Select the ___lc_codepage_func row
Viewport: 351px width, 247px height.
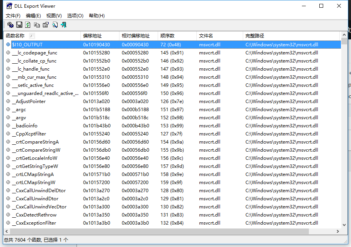point(172,53)
